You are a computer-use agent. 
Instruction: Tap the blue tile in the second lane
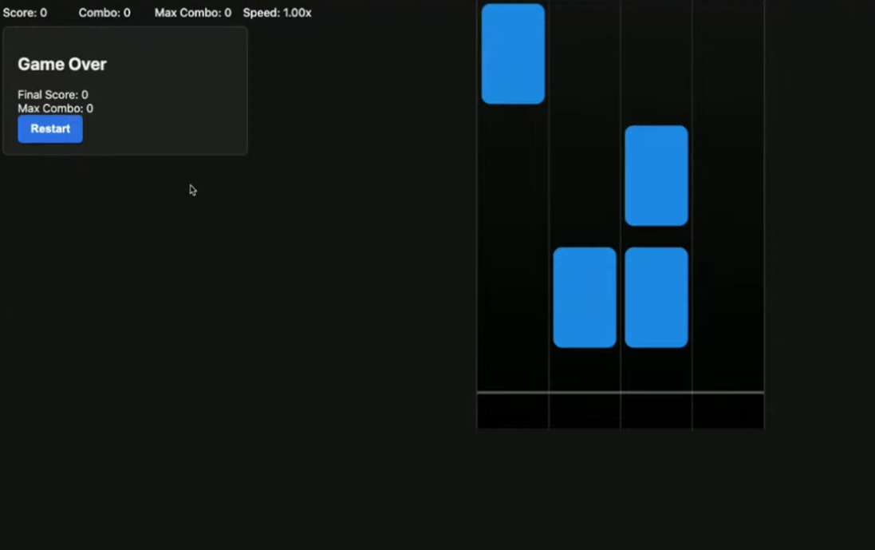[585, 297]
